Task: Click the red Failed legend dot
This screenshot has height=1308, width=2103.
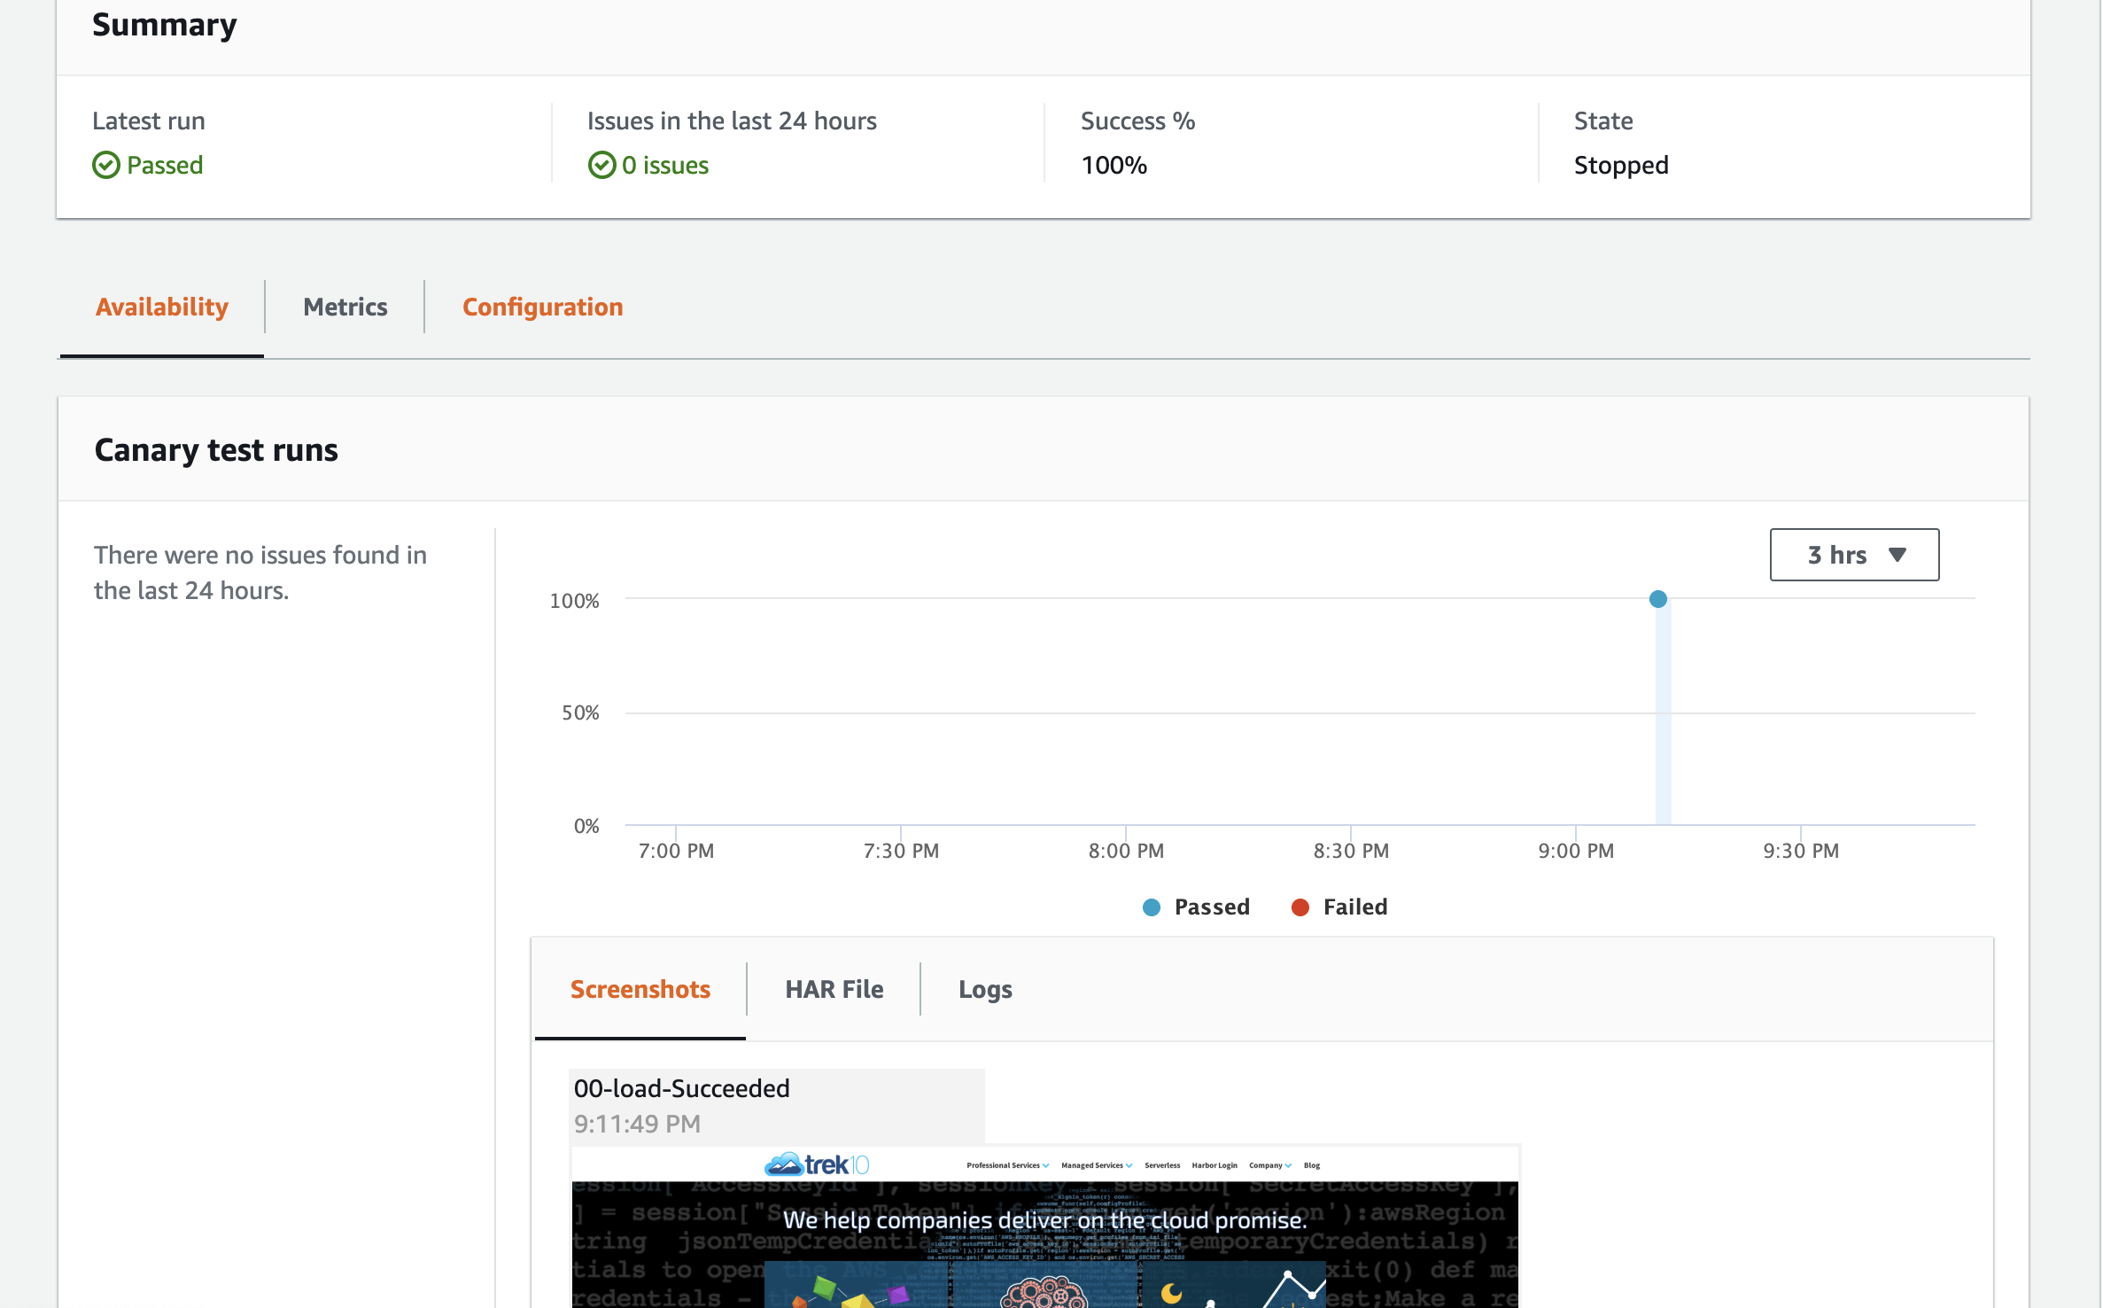Action: tap(1300, 907)
